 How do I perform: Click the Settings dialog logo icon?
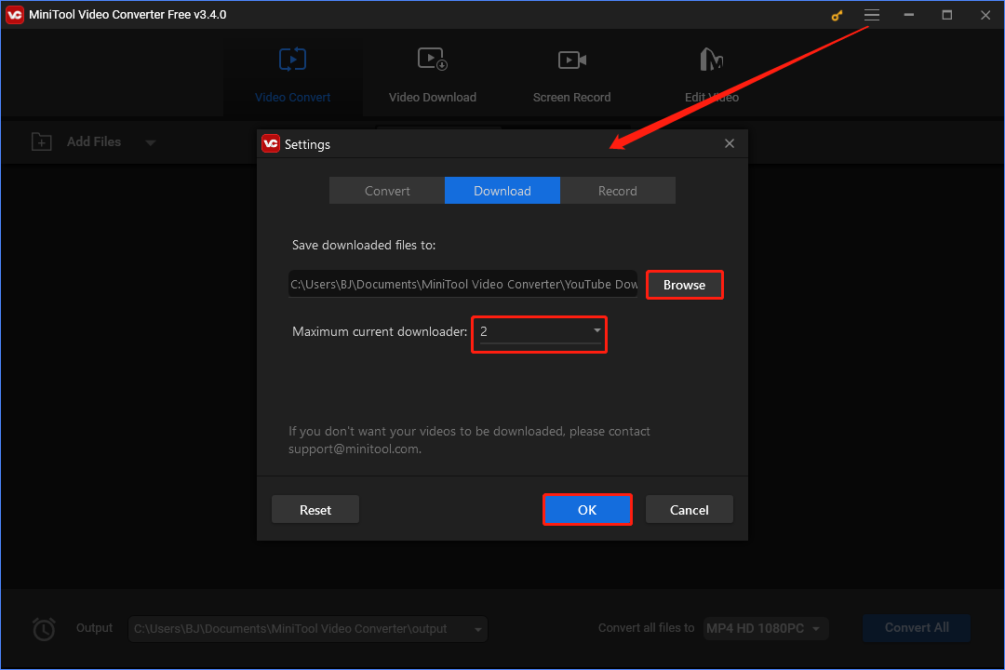(x=271, y=143)
